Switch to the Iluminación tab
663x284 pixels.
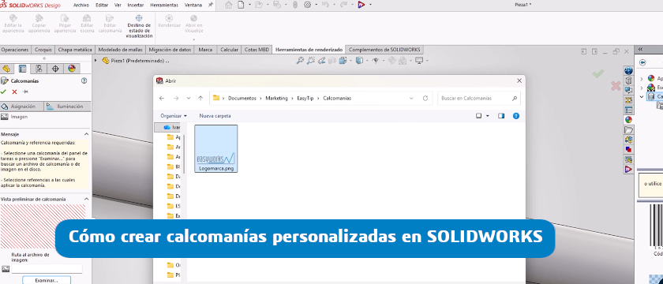point(67,106)
